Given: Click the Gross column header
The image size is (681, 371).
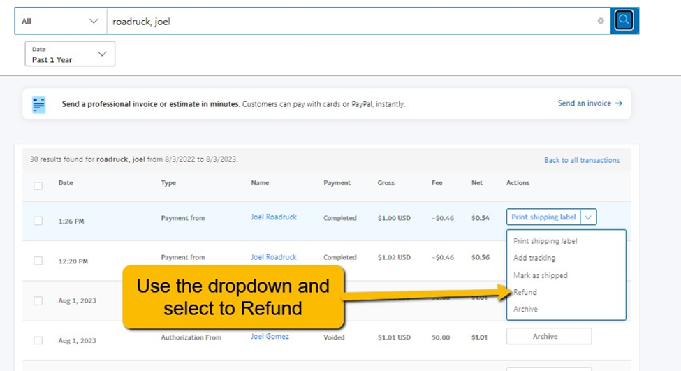Looking at the screenshot, I should [x=386, y=183].
